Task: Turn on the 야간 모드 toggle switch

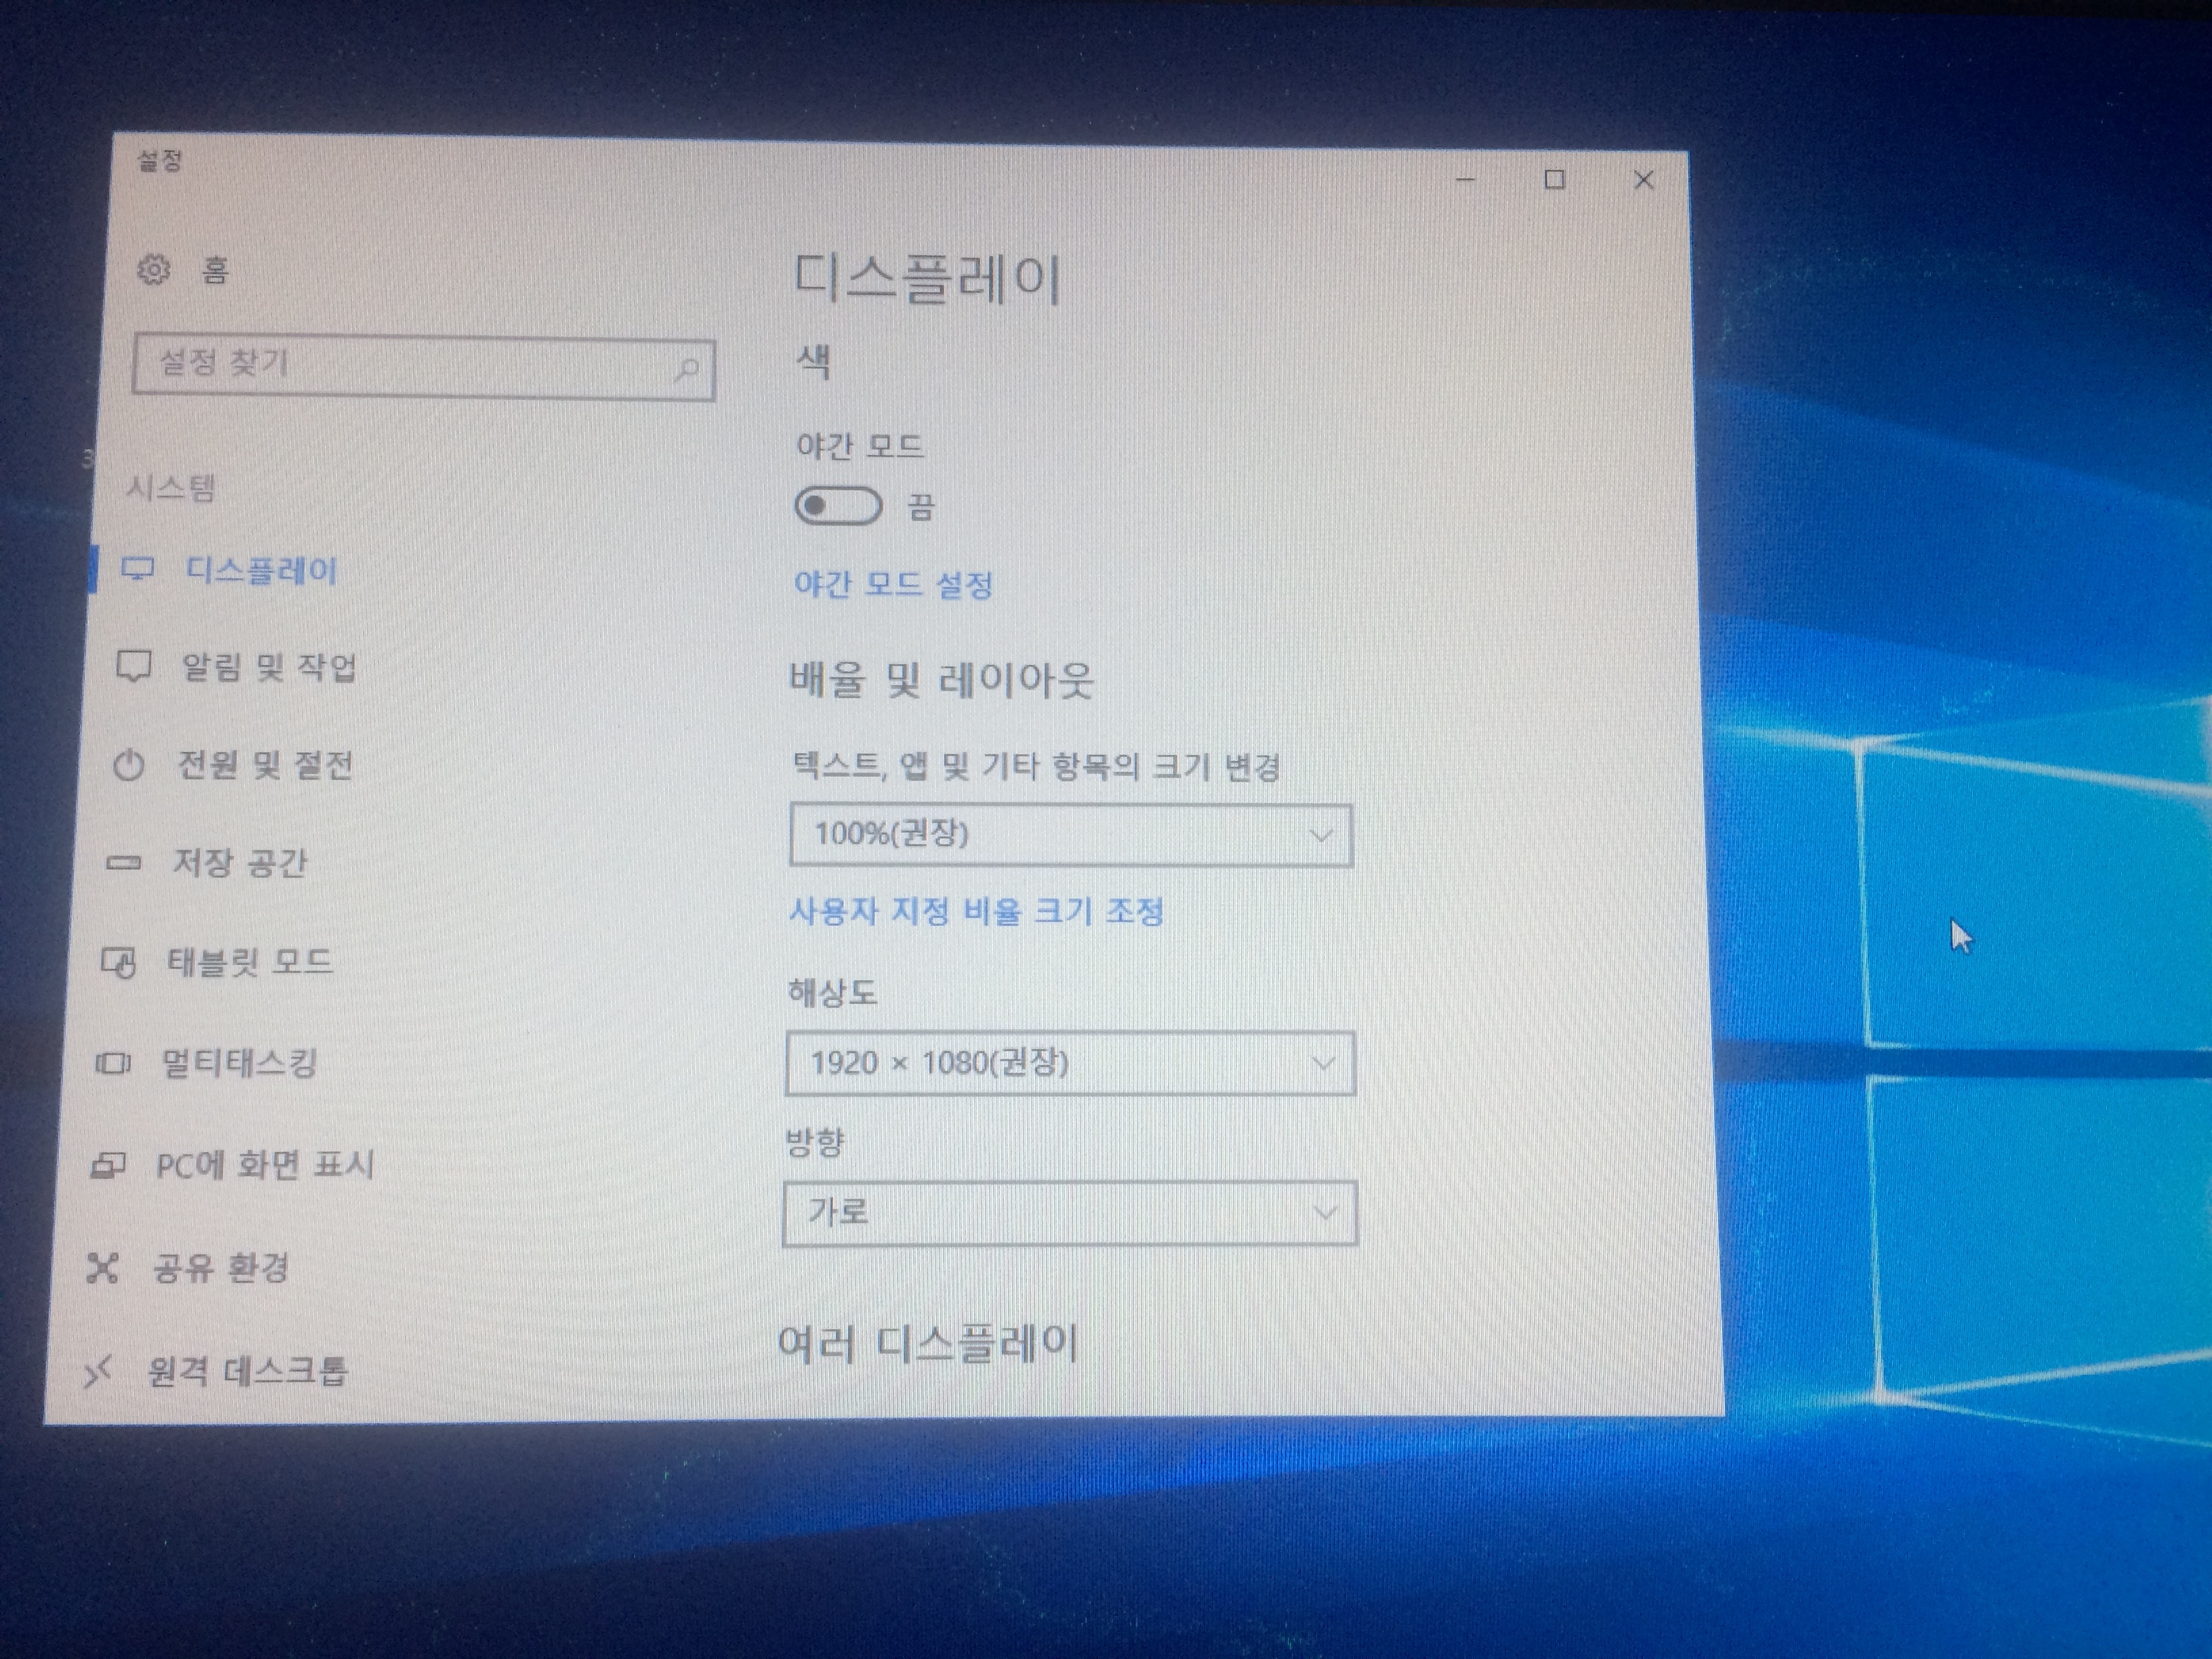Action: tap(838, 506)
